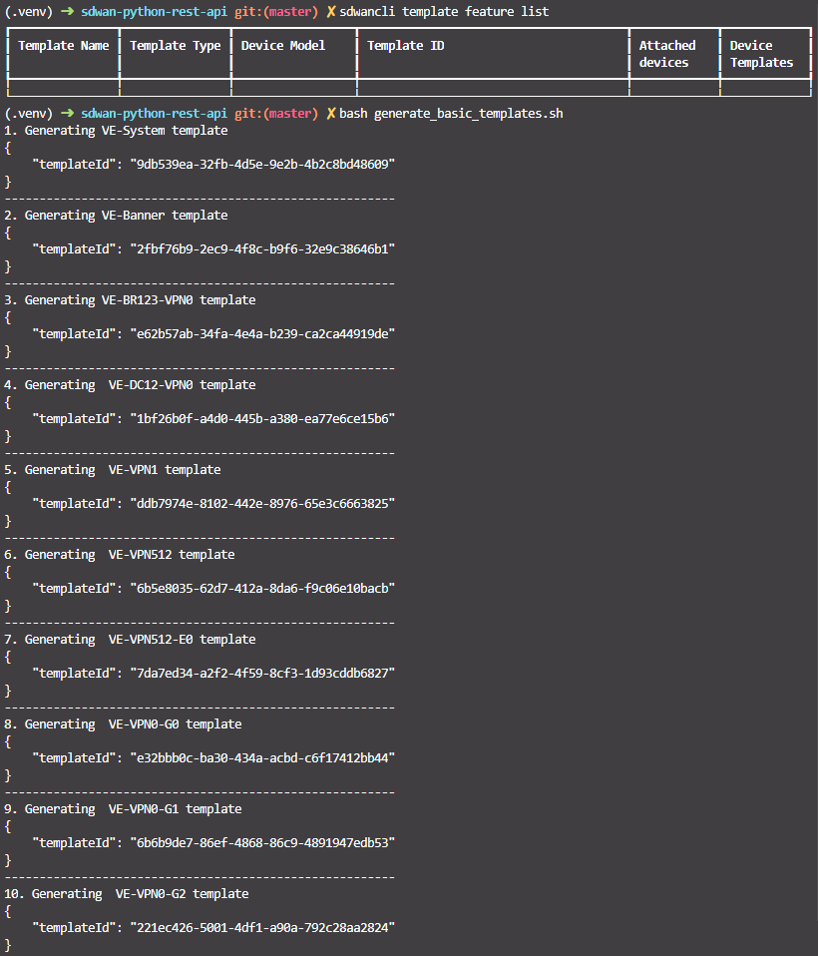
Task: Click the templateId 7da7ed34-a2f2-4f59-8cf3-1d93cddb6827
Action: click(x=262, y=673)
